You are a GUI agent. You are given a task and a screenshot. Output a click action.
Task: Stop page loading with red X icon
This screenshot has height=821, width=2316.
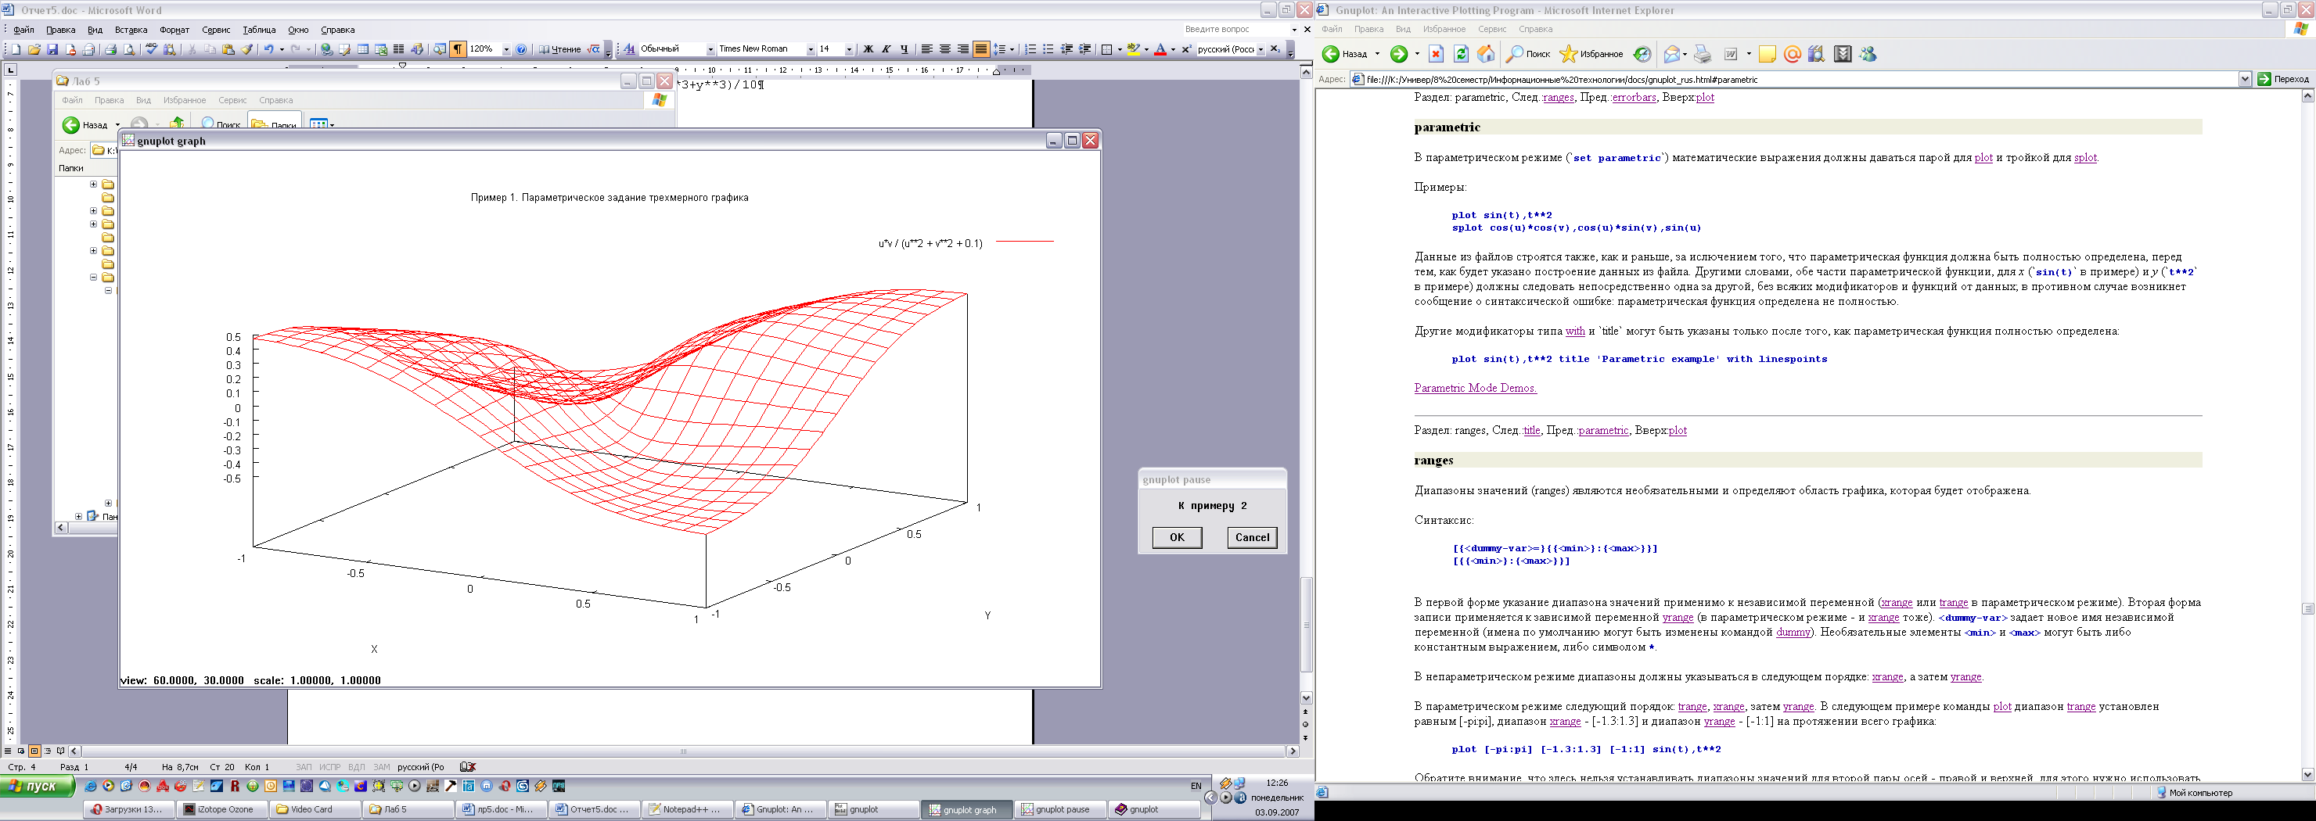(x=1436, y=54)
